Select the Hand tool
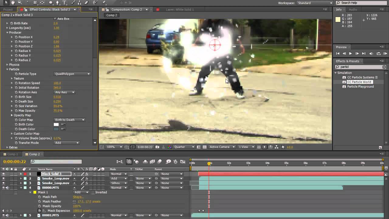The height and width of the screenshot is (219, 389). tap(13, 3)
